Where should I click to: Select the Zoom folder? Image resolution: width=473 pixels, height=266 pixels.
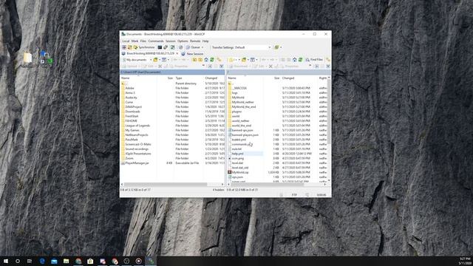tap(129, 158)
